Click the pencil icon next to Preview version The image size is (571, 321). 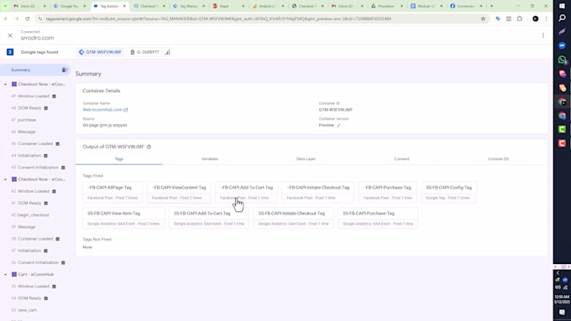coord(338,126)
